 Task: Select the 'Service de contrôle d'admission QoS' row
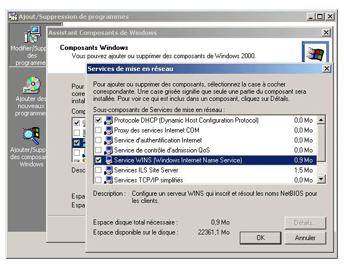tap(206, 150)
